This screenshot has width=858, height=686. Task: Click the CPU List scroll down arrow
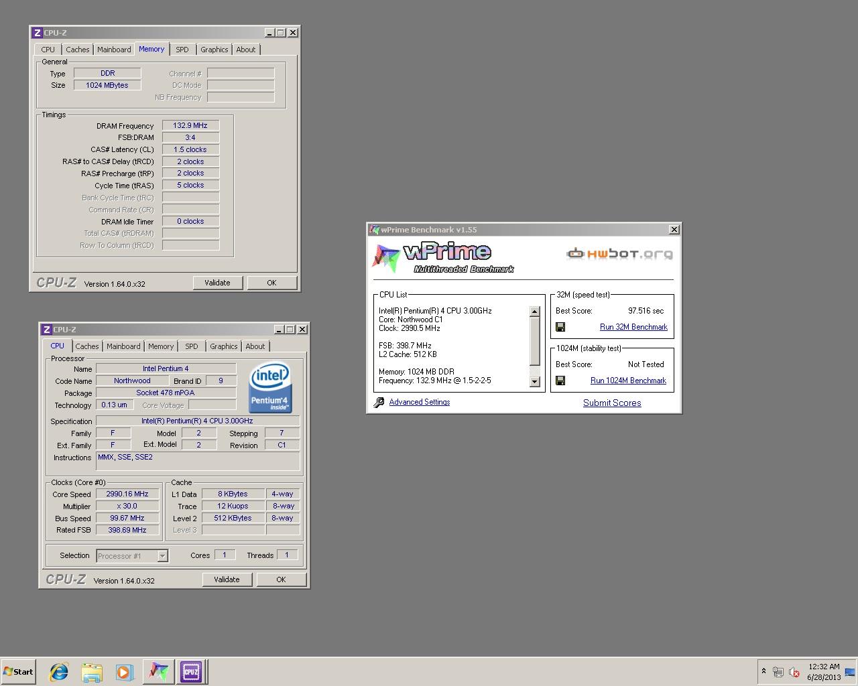pos(534,382)
